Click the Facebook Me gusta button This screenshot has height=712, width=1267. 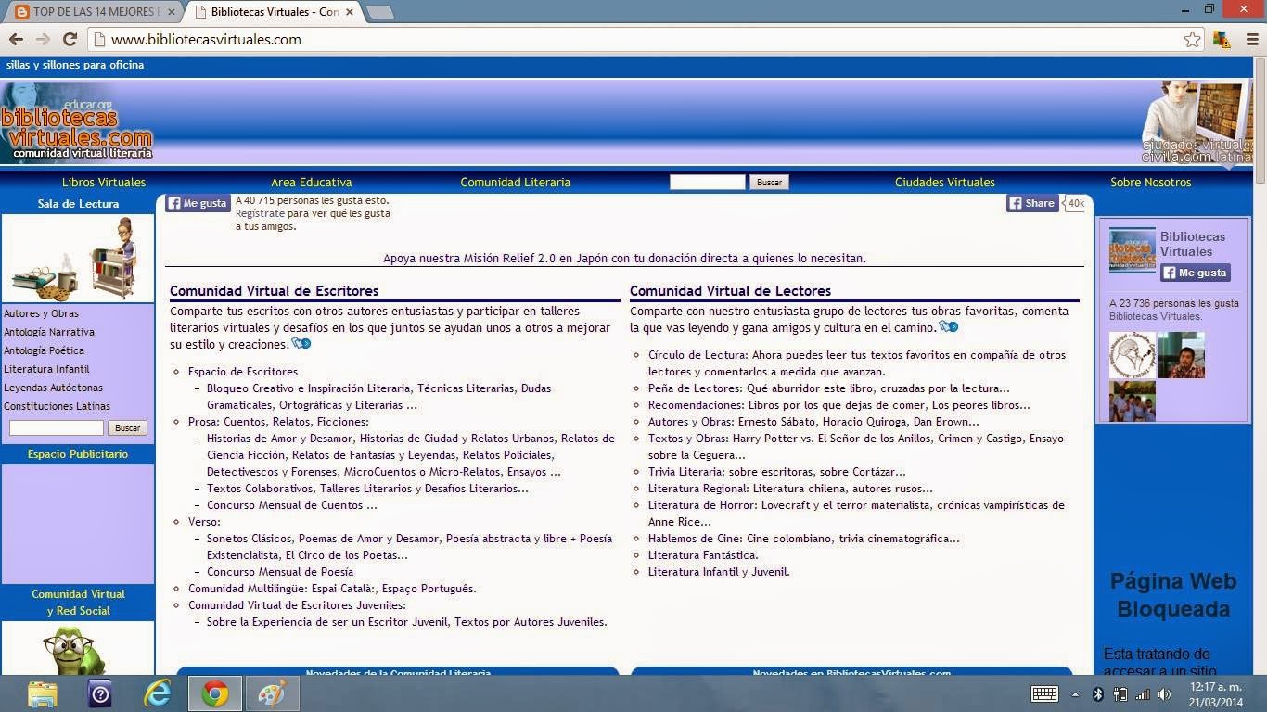tap(197, 202)
